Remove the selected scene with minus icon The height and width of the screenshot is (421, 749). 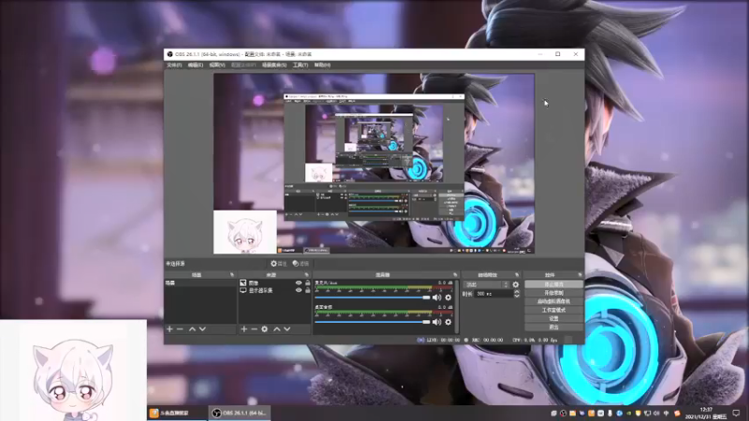click(180, 329)
